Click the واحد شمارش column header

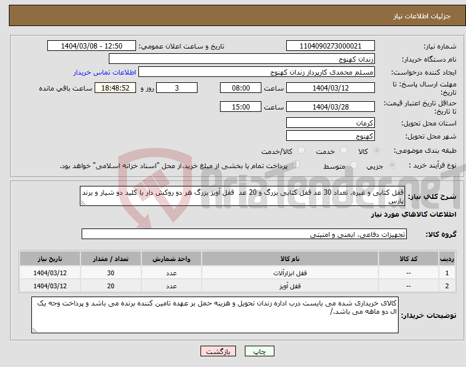(171, 259)
